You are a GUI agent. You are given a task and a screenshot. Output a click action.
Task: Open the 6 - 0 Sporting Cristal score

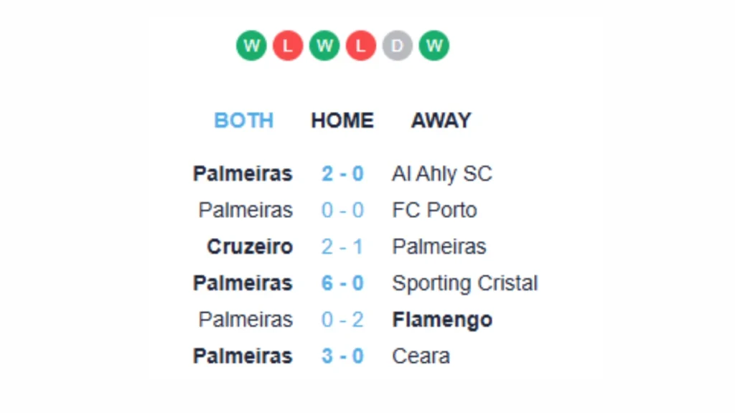point(342,283)
